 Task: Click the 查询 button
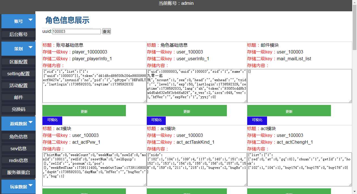[107, 31]
